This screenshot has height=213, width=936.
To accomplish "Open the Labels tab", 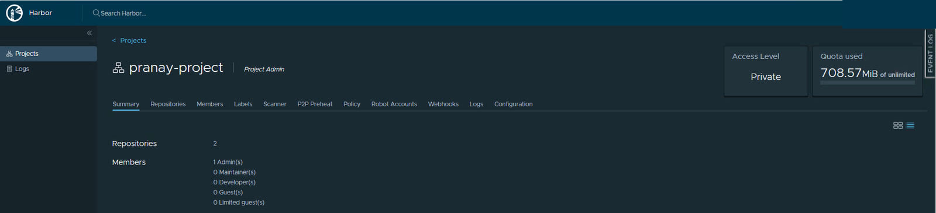I will tap(243, 104).
